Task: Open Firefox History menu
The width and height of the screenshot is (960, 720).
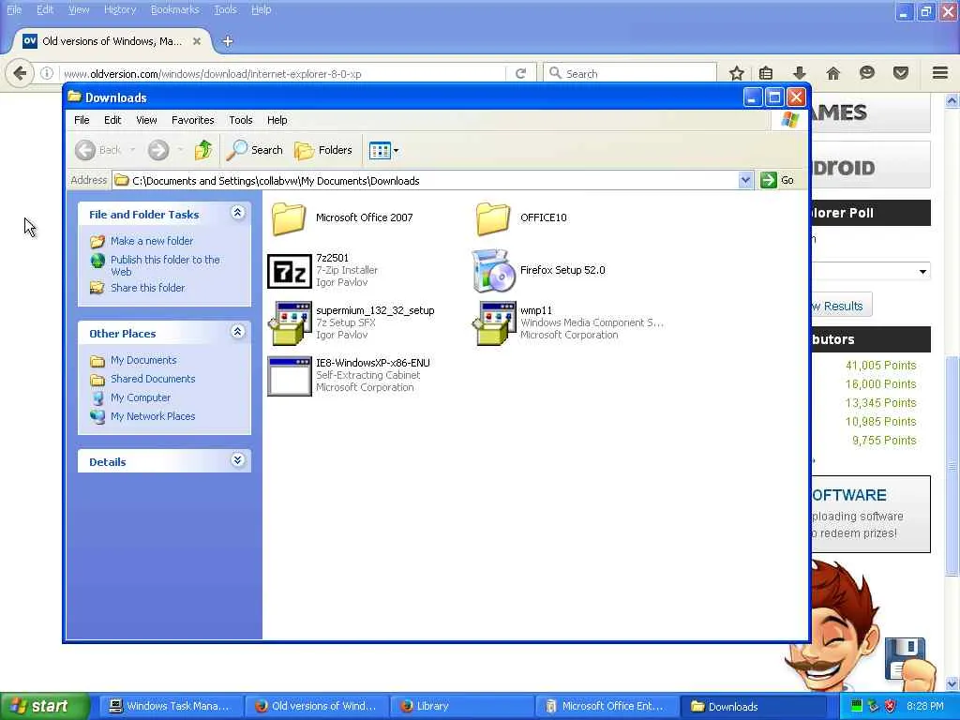Action: (120, 9)
